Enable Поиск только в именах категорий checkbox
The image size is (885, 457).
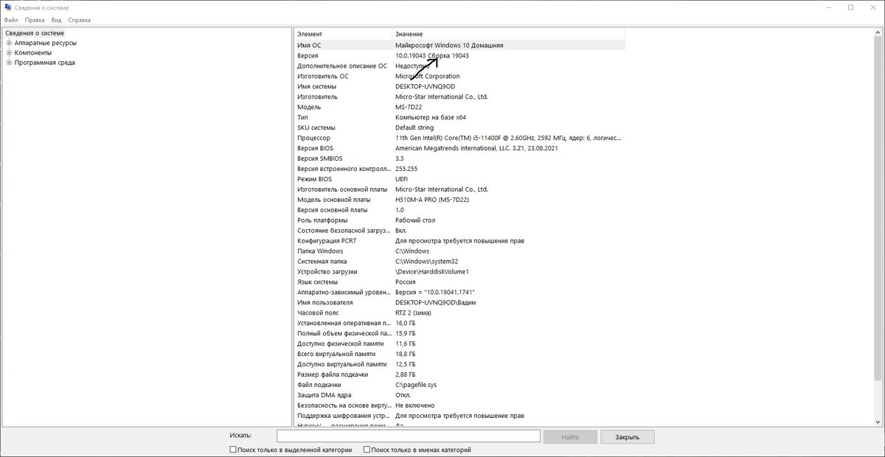click(x=367, y=450)
